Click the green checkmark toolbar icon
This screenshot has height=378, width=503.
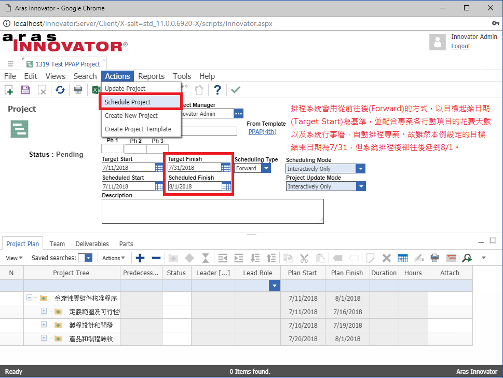point(236,90)
